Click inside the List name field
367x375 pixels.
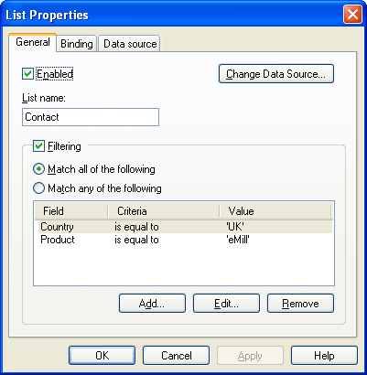[91, 117]
